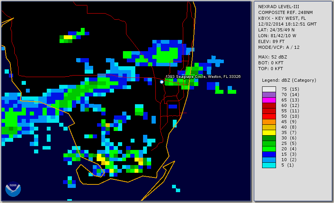Select the 65 dBZ magenta legend swatch
Viewport: 334px width, 203px height.
[x=269, y=100]
